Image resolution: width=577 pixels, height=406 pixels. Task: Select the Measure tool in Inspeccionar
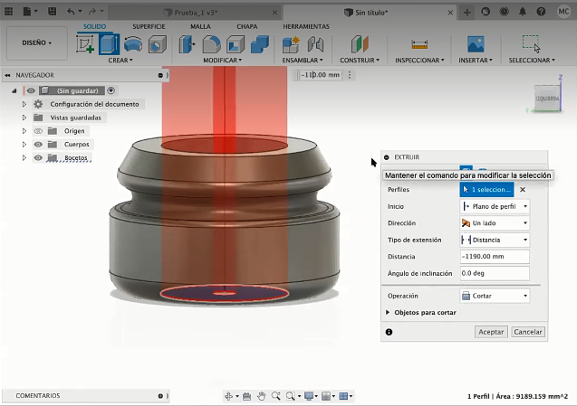[x=419, y=44]
